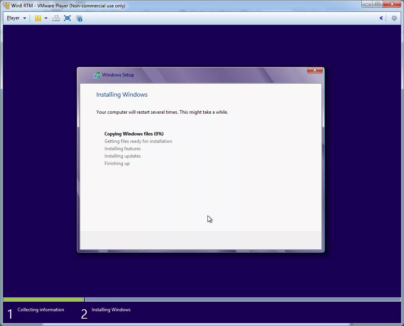This screenshot has width=404, height=326.
Task: Click the 'Installing Windows' heading
Action: [x=122, y=95]
